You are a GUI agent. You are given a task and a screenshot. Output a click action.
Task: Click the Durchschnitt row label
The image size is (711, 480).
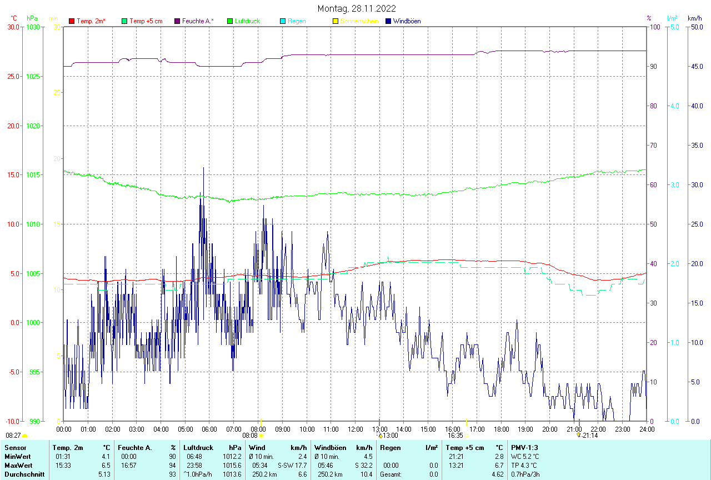(24, 474)
